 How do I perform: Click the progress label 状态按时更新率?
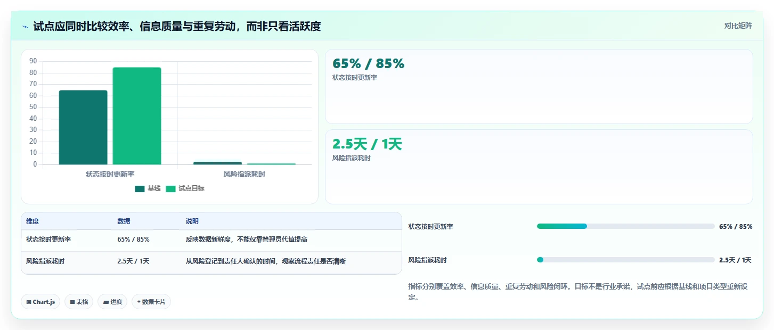coord(431,227)
